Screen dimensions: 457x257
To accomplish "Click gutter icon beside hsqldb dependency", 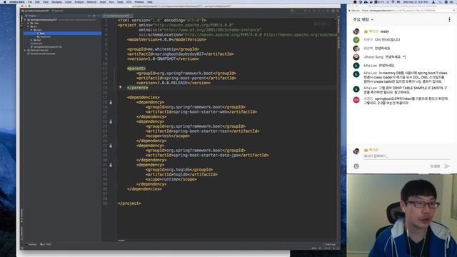I will [111, 165].
